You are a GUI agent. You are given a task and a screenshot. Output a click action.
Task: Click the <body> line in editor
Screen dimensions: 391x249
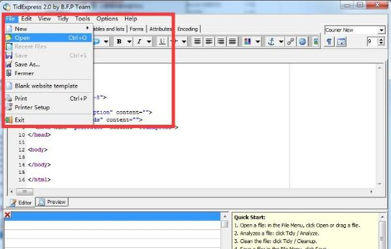(38, 150)
